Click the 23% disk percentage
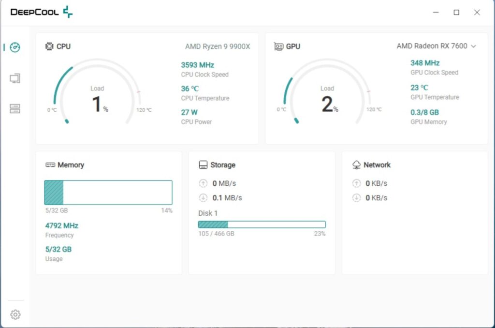Screen dimensions: 495x328 pos(320,234)
